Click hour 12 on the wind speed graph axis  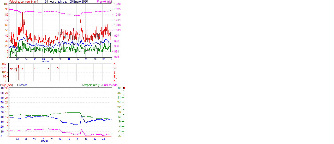[60, 59]
